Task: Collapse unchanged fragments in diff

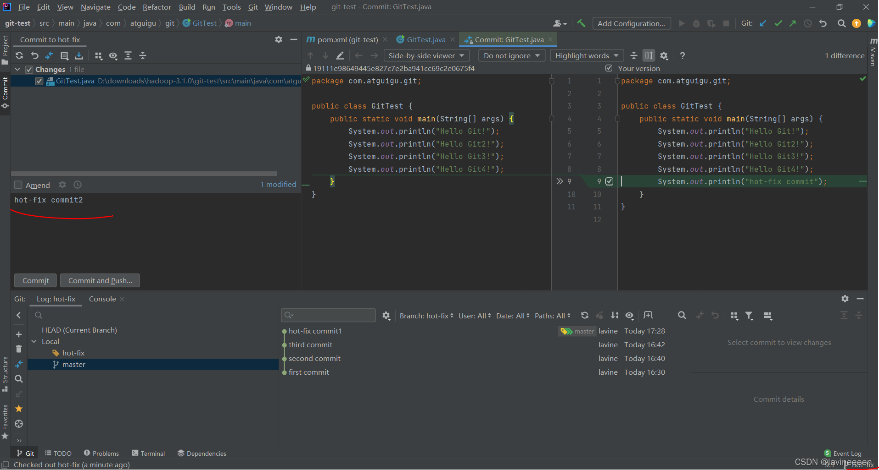Action: coord(634,55)
